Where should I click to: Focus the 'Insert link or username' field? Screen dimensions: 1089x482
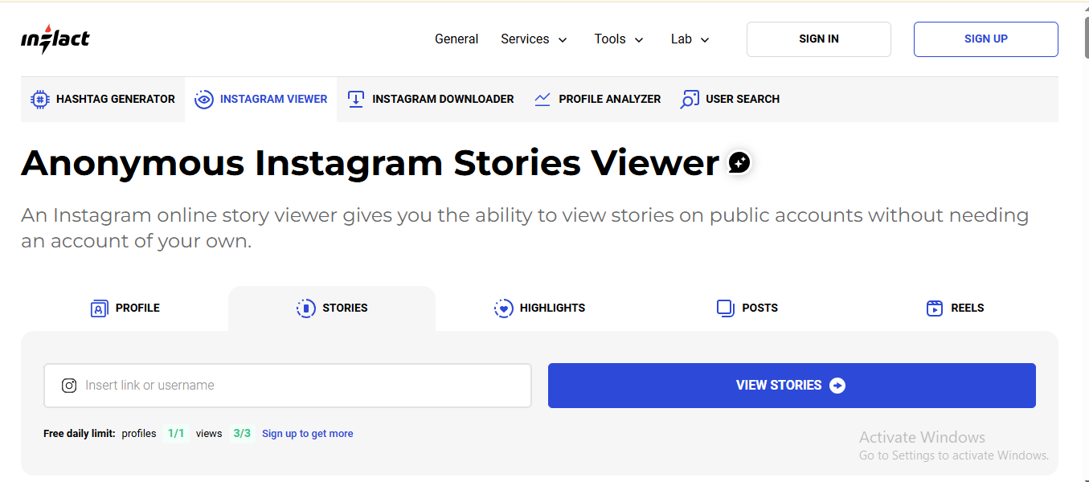pyautogui.click(x=288, y=386)
